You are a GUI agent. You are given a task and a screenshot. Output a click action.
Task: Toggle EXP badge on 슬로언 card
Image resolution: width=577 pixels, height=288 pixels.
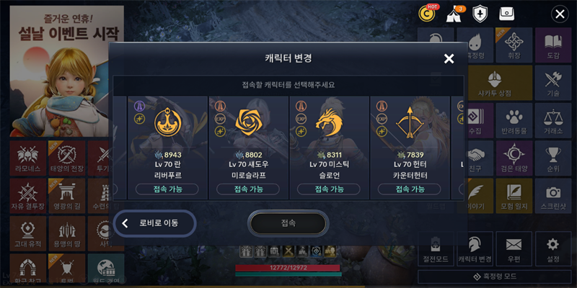coord(301,119)
